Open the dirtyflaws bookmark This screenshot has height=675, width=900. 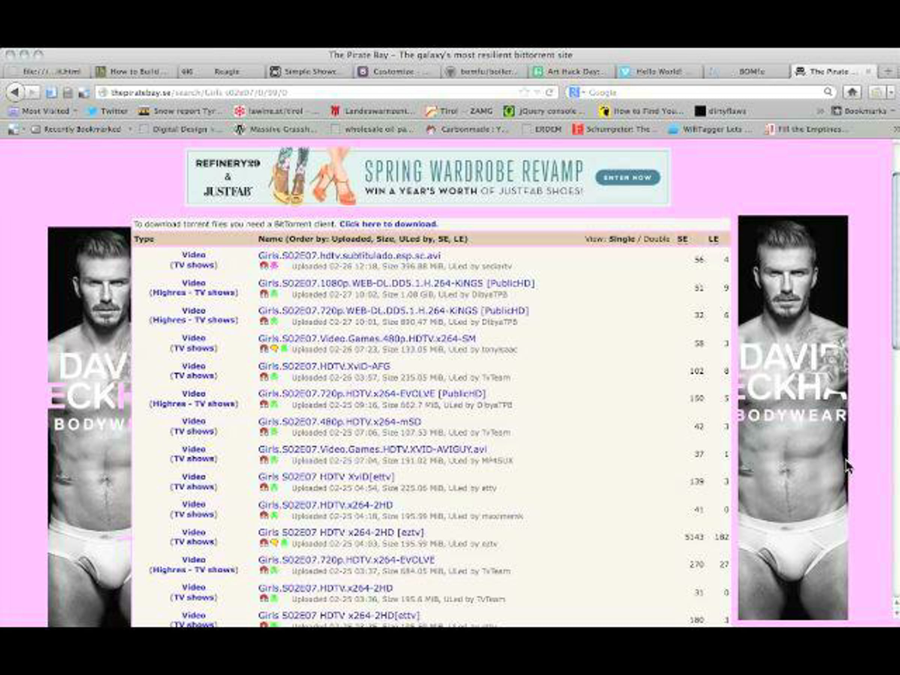(x=720, y=111)
